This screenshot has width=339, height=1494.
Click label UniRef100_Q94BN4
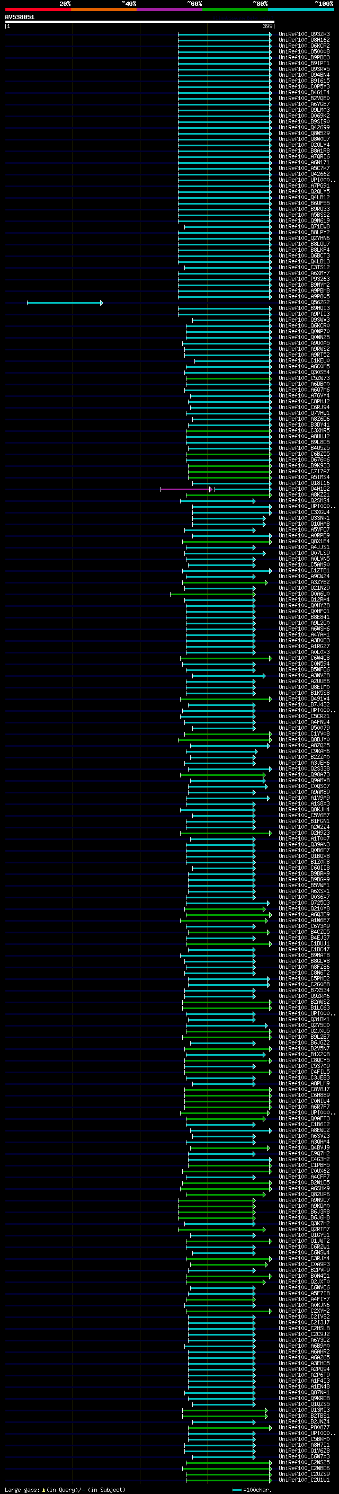(304, 75)
